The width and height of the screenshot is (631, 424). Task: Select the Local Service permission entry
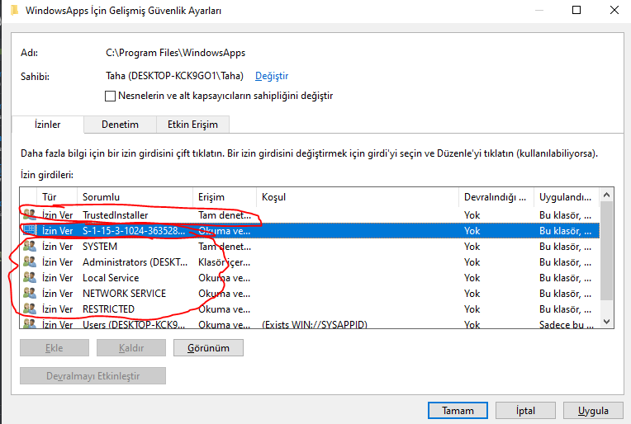point(310,278)
